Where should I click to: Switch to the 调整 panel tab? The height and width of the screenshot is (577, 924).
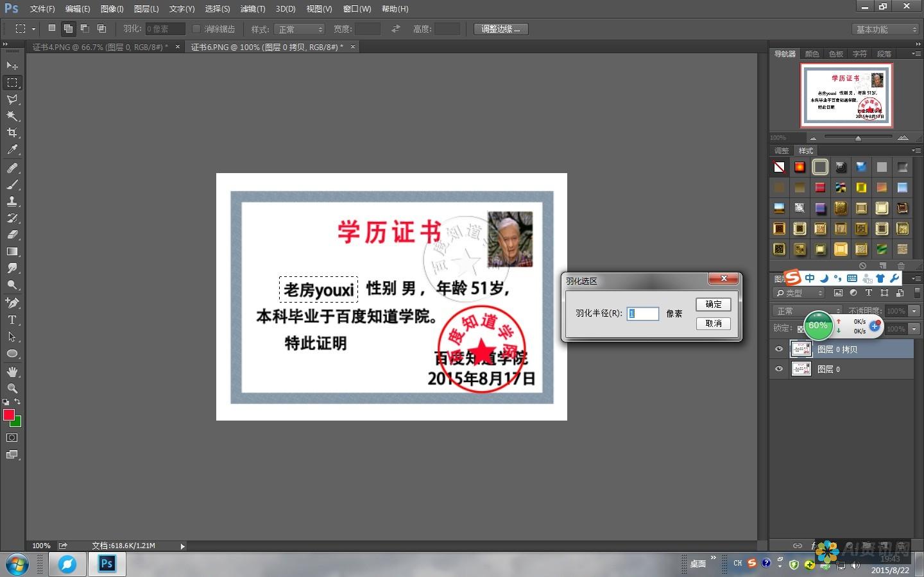[x=782, y=151]
